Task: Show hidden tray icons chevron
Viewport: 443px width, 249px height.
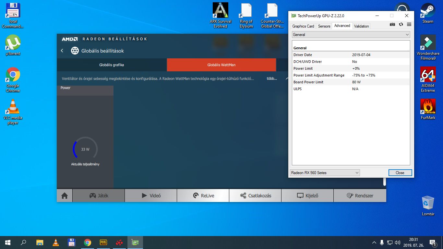Action: 374,242
